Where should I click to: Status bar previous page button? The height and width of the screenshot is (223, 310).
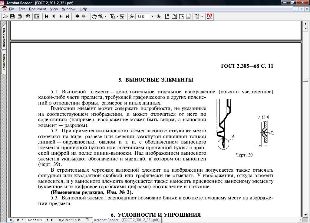coord(23,220)
